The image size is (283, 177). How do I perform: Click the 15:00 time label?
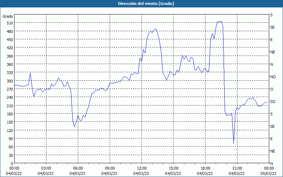pos(173,169)
